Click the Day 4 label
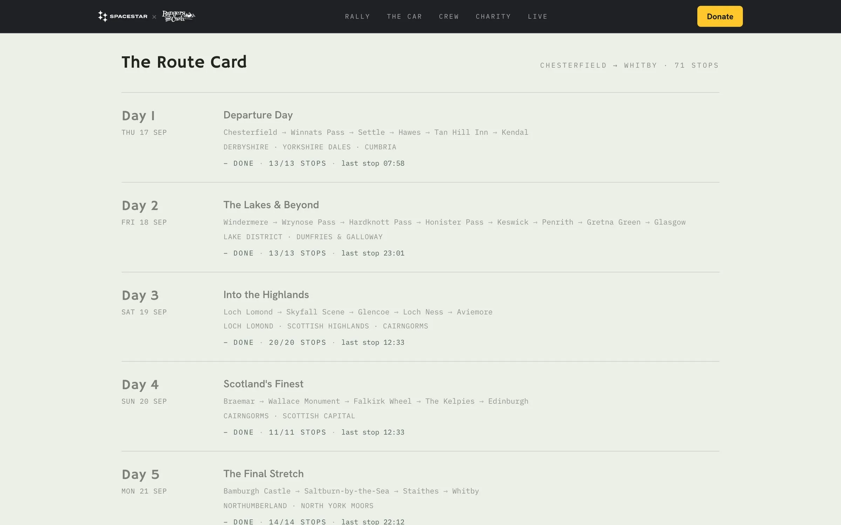Screen dimensions: 841x525 pos(140,385)
